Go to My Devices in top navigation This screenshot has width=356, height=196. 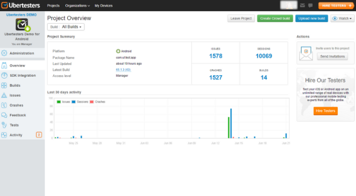tap(103, 6)
